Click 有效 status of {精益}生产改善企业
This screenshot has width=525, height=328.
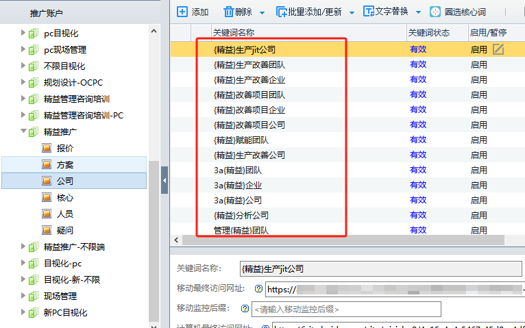pyautogui.click(x=418, y=79)
